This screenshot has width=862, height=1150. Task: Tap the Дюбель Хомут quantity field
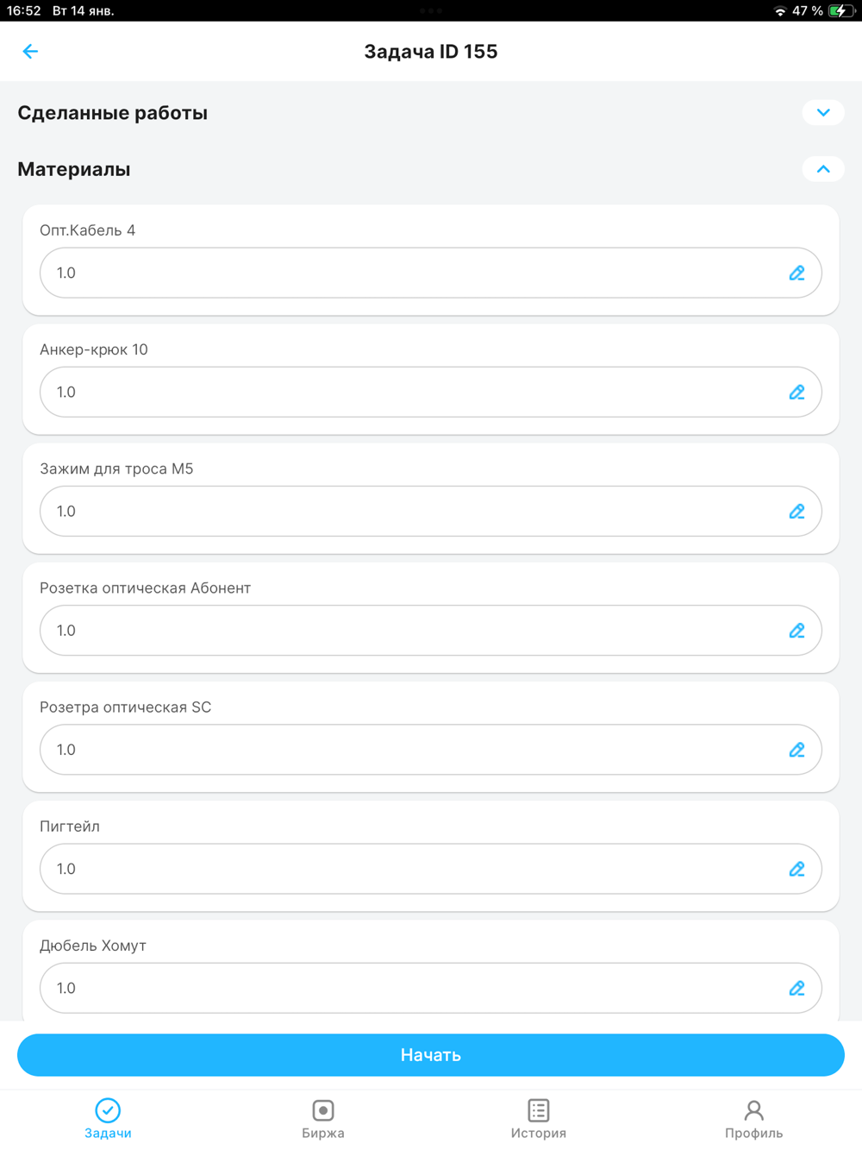(405, 988)
